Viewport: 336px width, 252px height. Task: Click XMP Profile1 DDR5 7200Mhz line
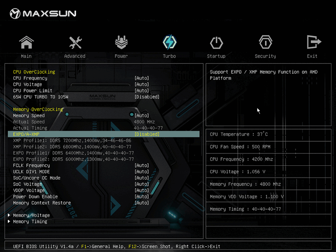(72, 141)
